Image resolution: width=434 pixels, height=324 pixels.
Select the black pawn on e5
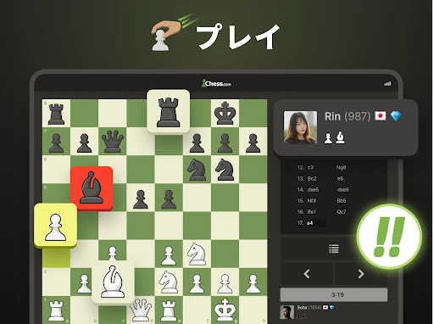tap(169, 199)
